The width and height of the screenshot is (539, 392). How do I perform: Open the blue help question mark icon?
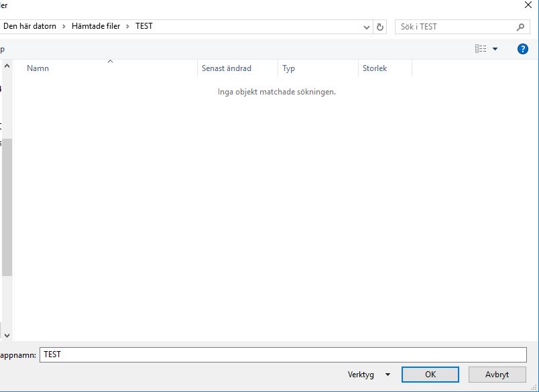[522, 49]
